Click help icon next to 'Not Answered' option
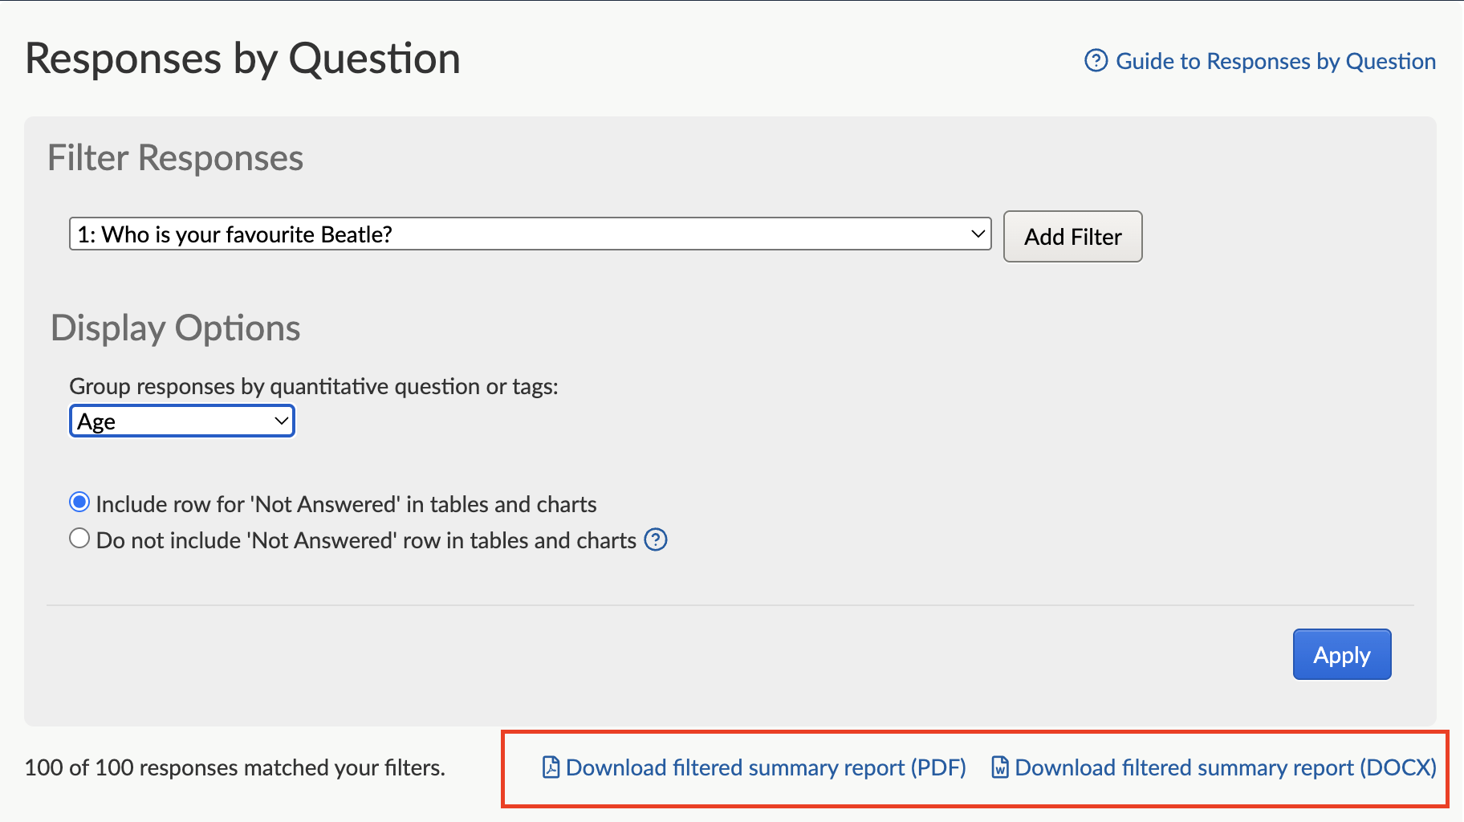Image resolution: width=1464 pixels, height=822 pixels. [x=656, y=539]
